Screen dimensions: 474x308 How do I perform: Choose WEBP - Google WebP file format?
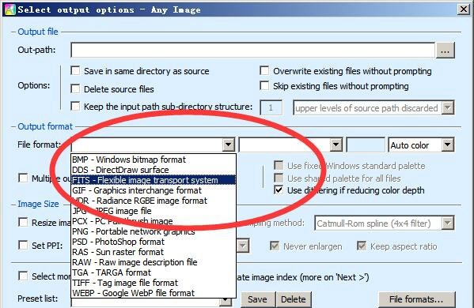154,293
